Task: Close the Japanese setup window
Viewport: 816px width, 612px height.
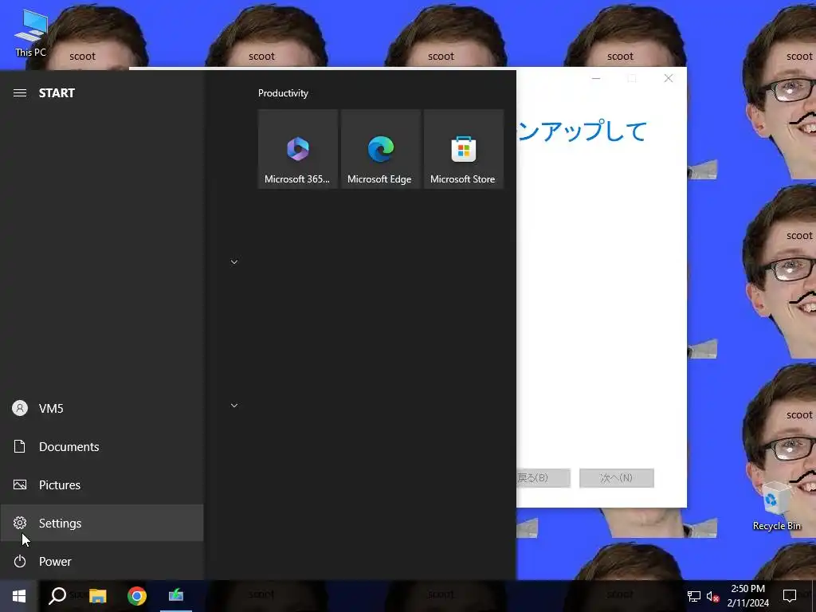Action: pos(669,78)
